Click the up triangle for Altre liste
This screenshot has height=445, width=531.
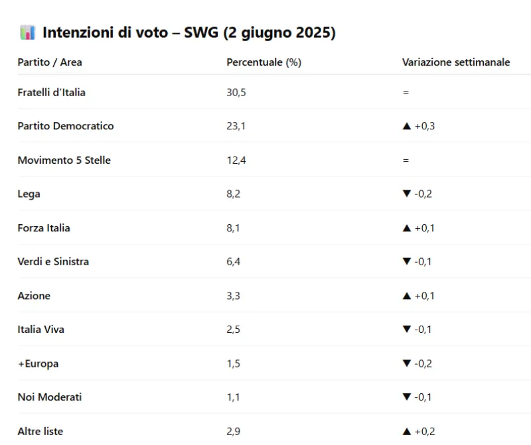point(407,432)
